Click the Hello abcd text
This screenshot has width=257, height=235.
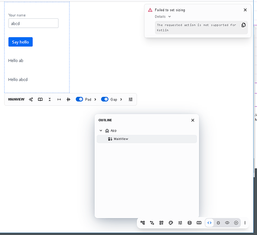point(18,79)
